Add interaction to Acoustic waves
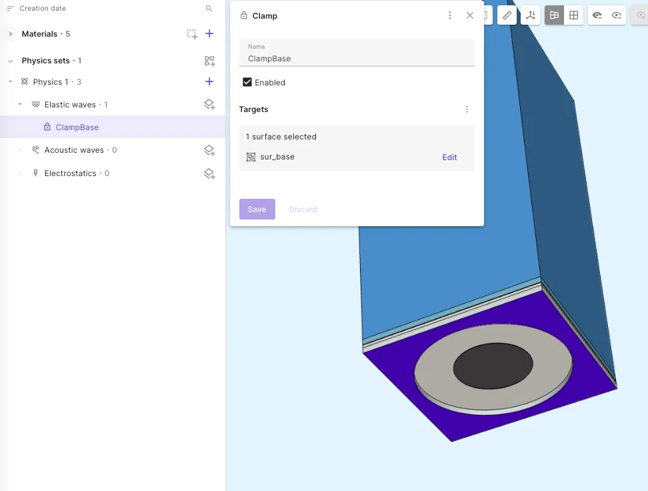The height and width of the screenshot is (491, 648). pyautogui.click(x=209, y=150)
